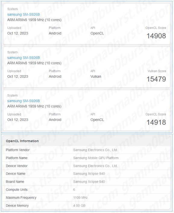
Task: Click Samsung Electronics value in Platform Vendor row
Action: (x=95, y=150)
